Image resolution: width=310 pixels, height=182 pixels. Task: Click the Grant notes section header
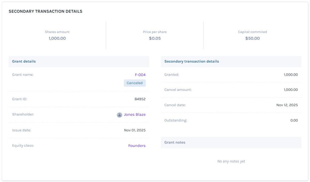click(174, 142)
